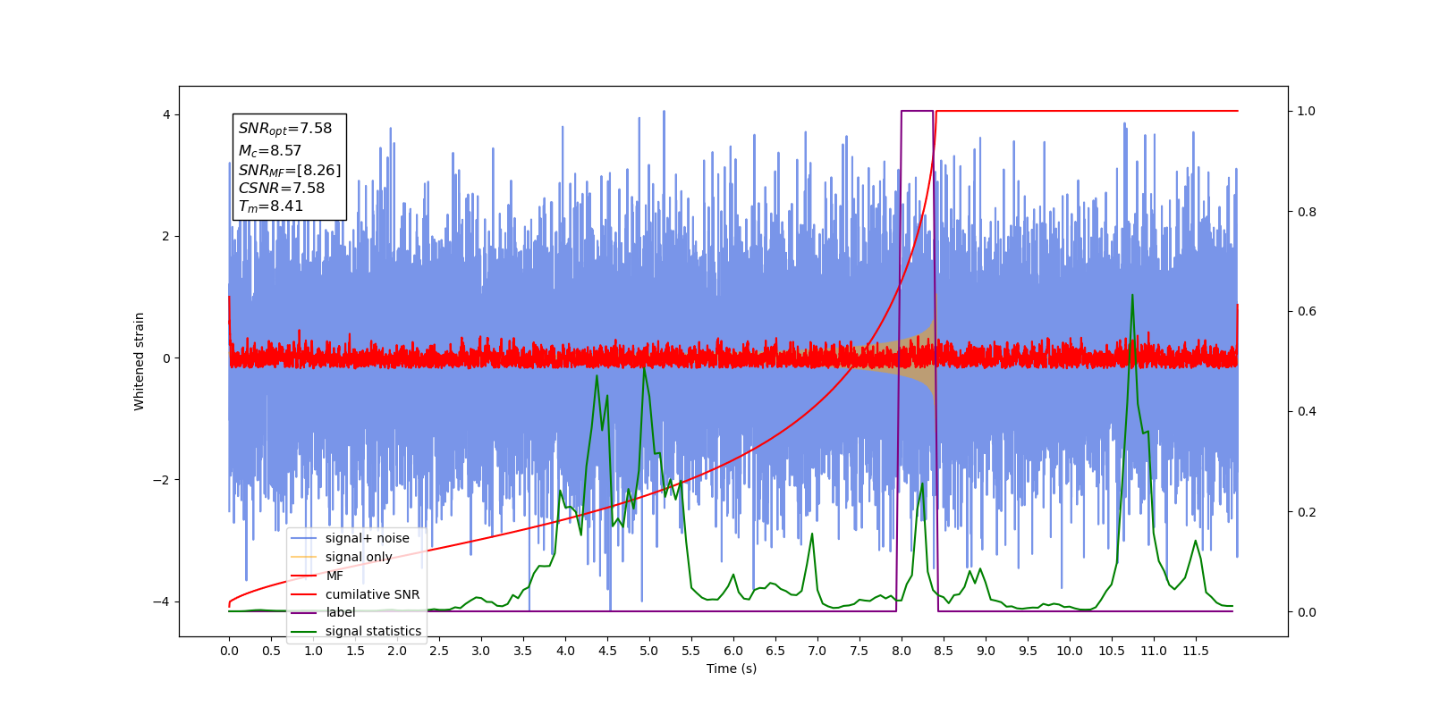
Task: Click the 8.0 tick on the time axis
Action: pyautogui.click(x=902, y=651)
